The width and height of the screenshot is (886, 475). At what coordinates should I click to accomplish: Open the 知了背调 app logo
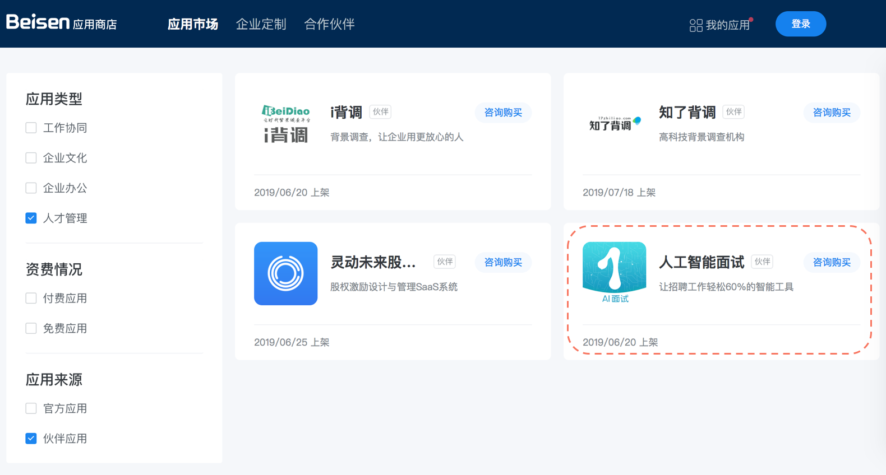tap(615, 124)
